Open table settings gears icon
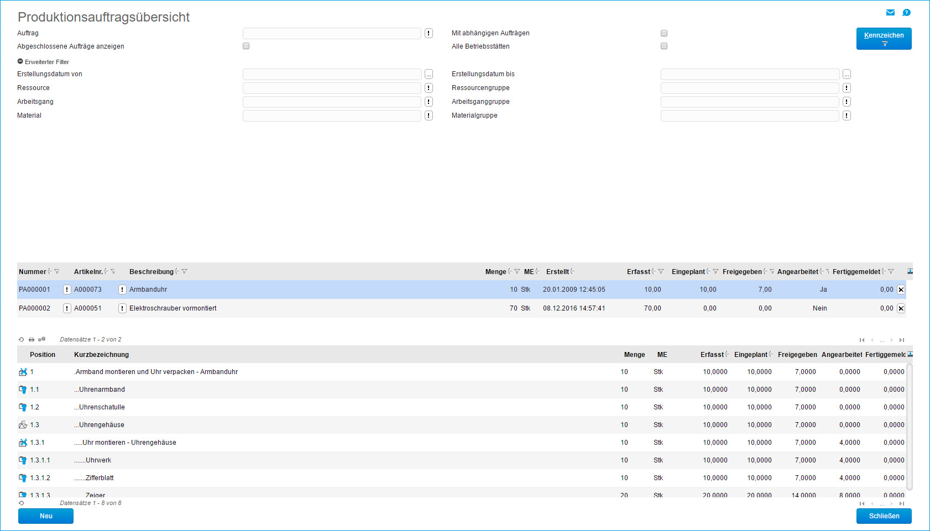The image size is (930, 531). click(x=41, y=339)
